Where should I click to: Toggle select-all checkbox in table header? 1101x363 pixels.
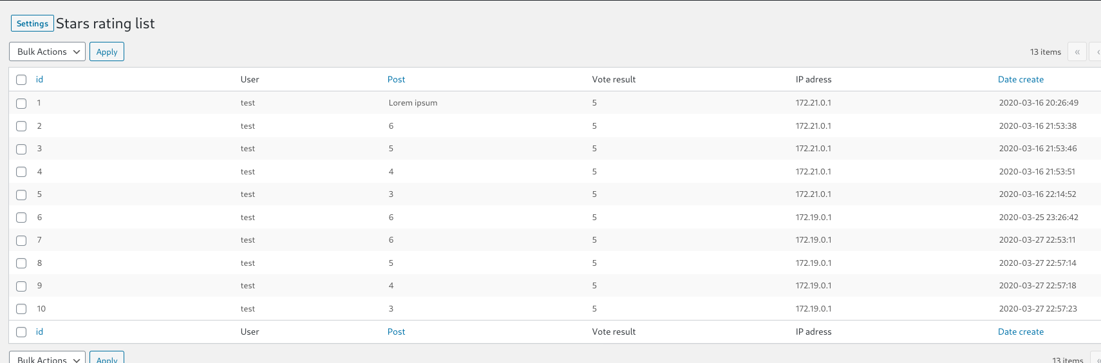click(21, 80)
